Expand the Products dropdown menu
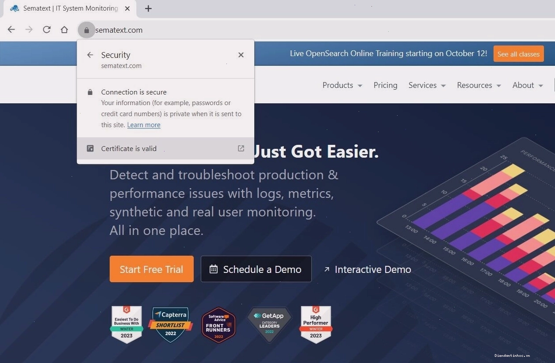 pyautogui.click(x=342, y=85)
